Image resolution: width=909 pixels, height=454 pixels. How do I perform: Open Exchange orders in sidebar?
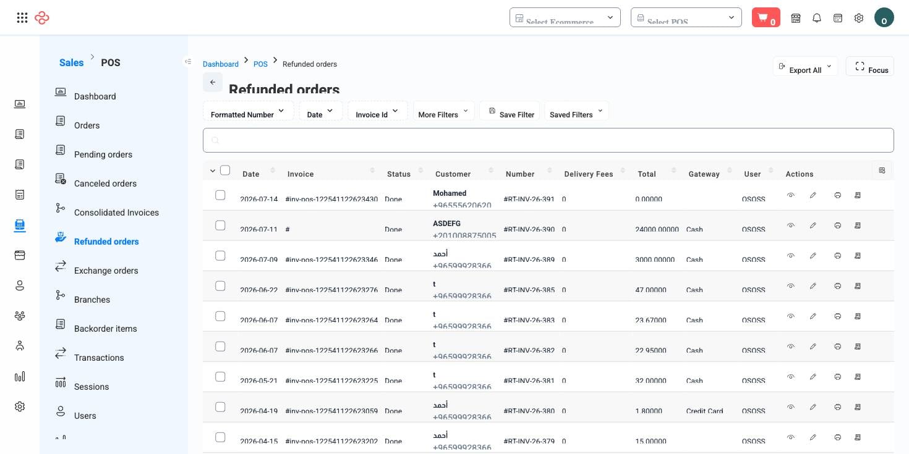click(x=106, y=271)
